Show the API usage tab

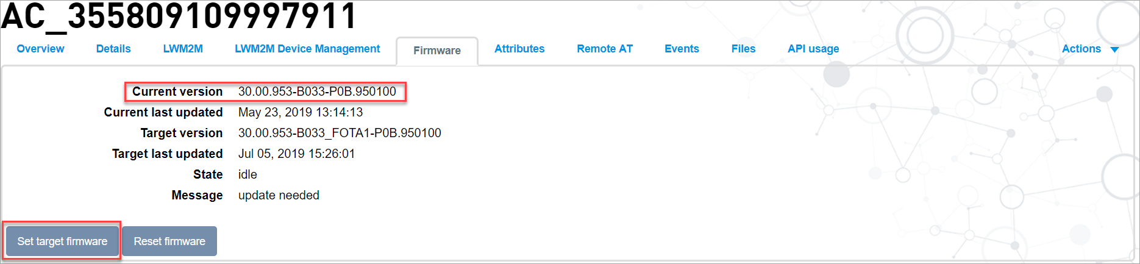point(813,49)
